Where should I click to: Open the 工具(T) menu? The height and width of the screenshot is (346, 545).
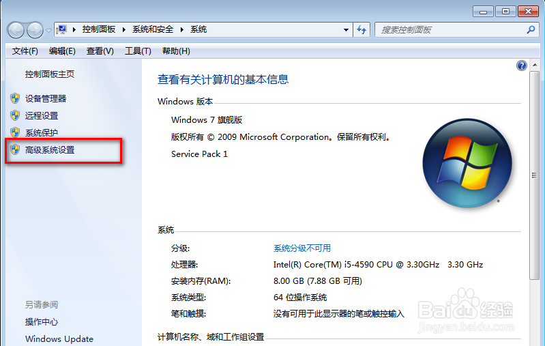138,51
